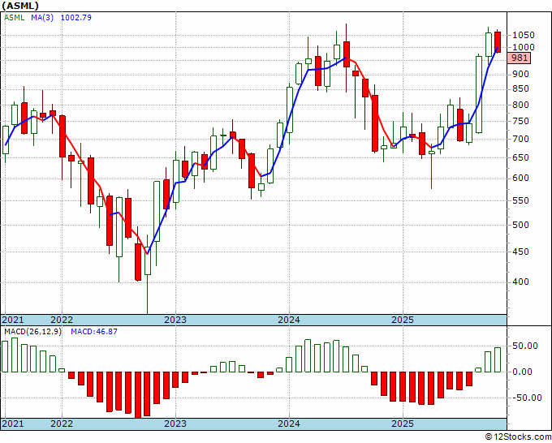Screen dimensions: 552x443
Task: Click the 500 price axis label
Action: [520, 225]
